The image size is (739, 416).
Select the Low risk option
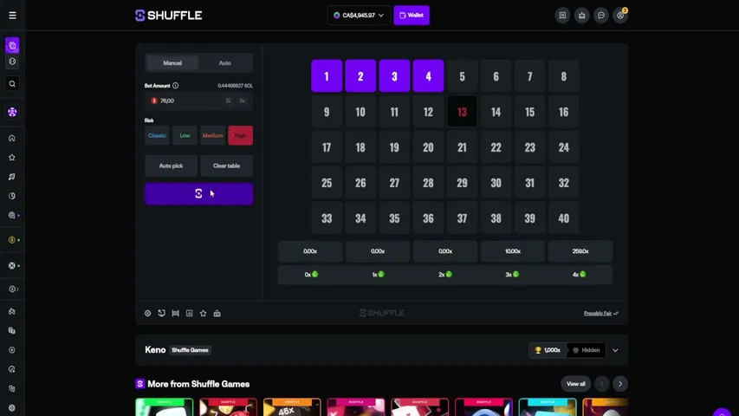[185, 135]
